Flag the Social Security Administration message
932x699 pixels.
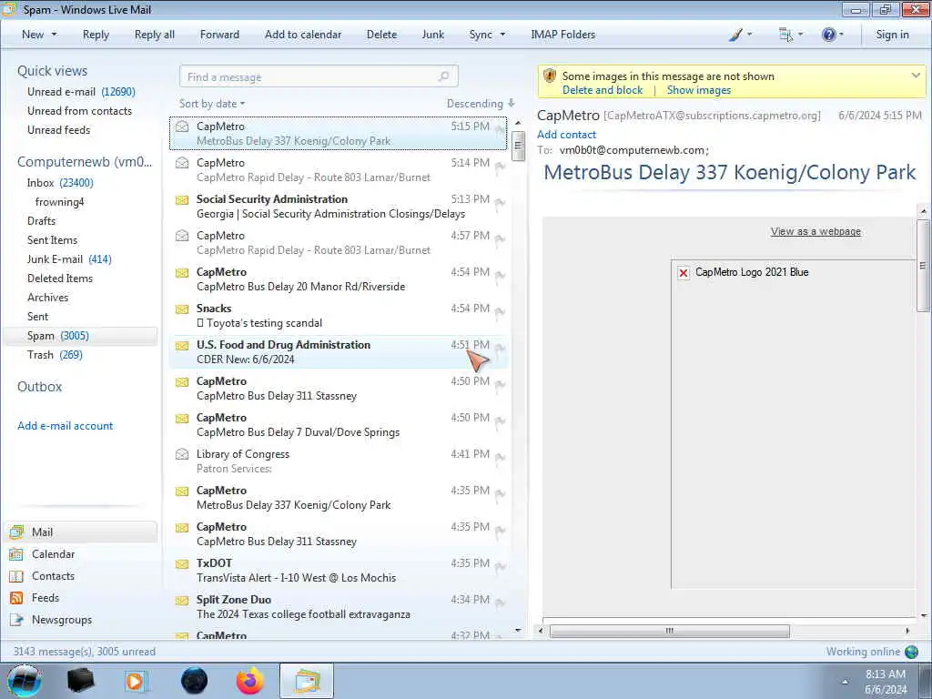500,203
